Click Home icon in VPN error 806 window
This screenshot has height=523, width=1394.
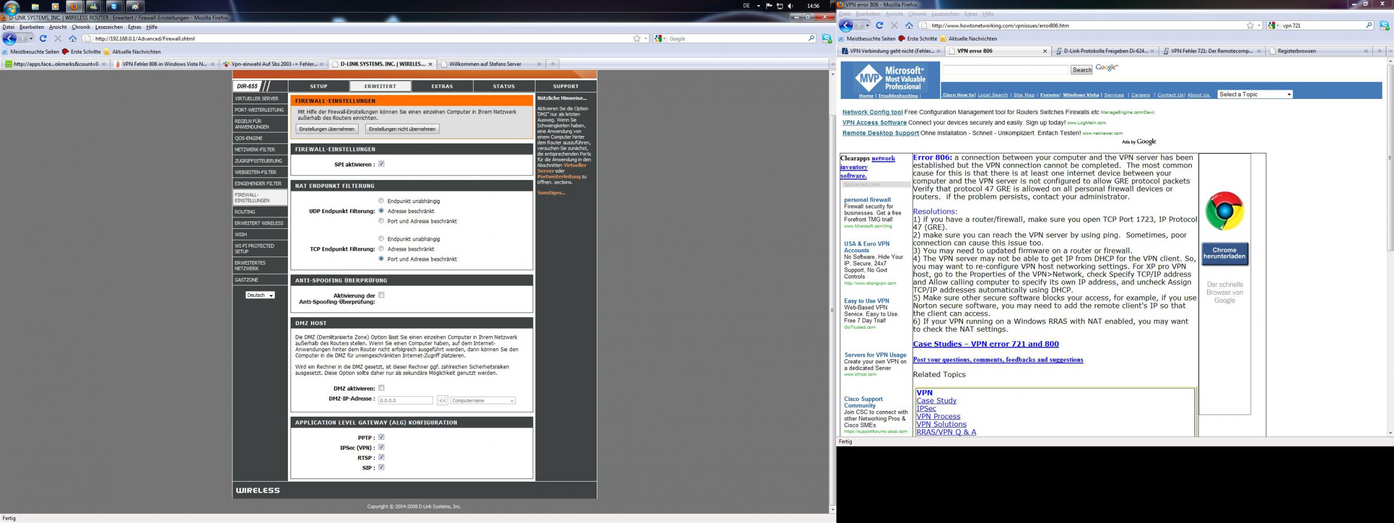point(909,26)
